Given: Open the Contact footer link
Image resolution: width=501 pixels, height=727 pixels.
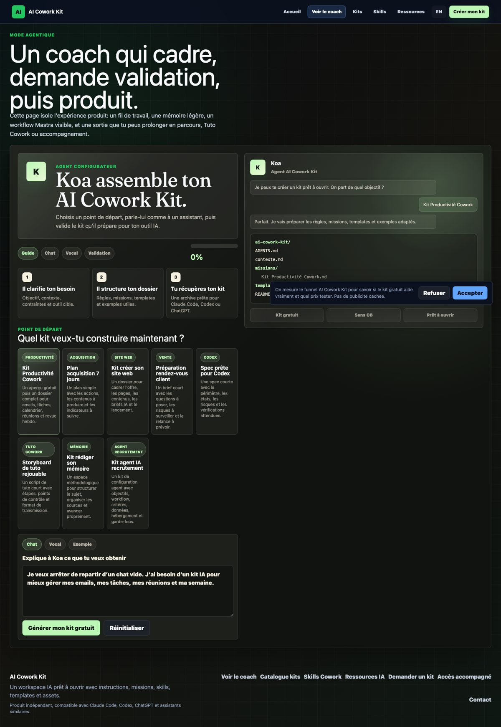Looking at the screenshot, I should click(x=480, y=699).
